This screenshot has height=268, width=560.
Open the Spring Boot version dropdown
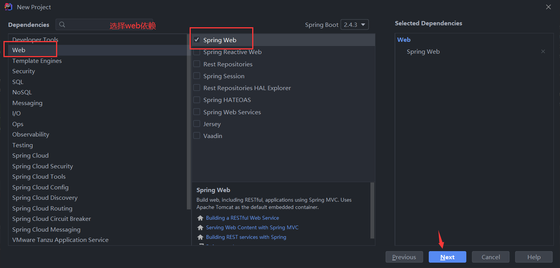[355, 25]
